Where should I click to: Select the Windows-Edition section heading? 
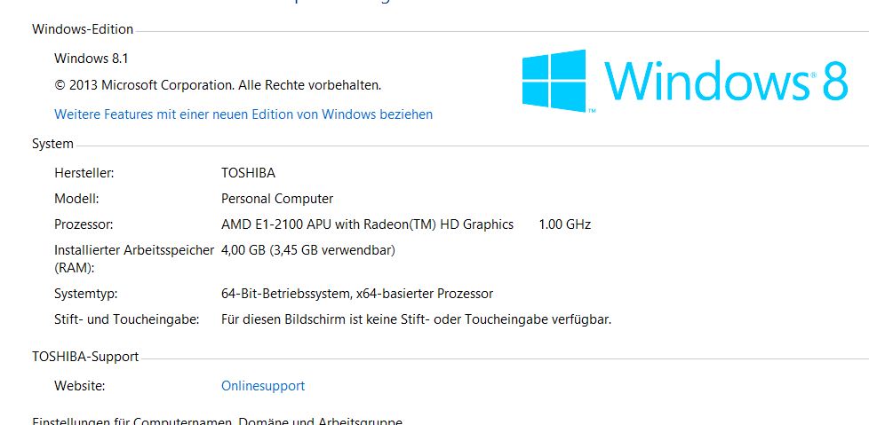point(83,29)
